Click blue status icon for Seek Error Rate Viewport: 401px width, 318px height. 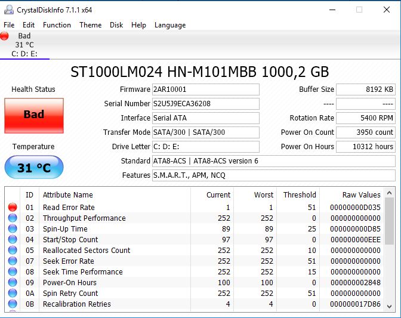[x=13, y=261]
